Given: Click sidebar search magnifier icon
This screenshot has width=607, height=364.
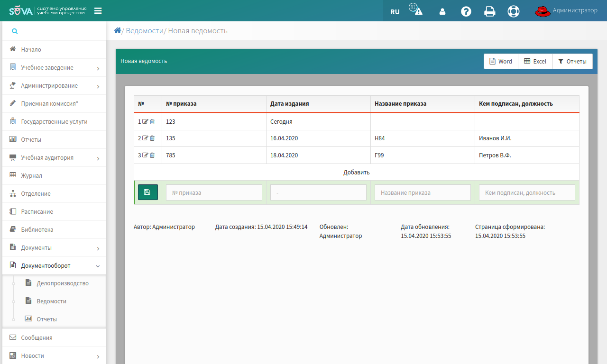Looking at the screenshot, I should [15, 31].
